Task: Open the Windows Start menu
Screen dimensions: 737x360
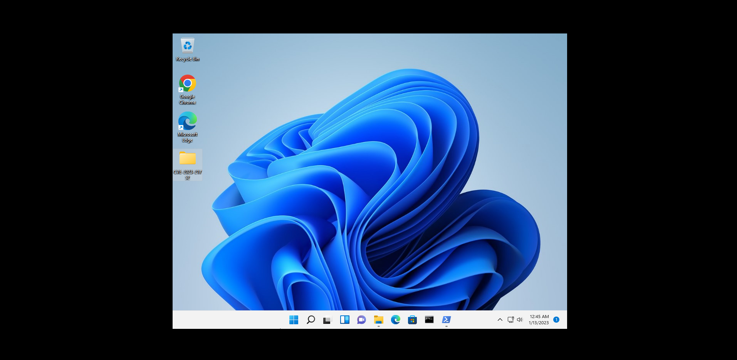Action: (x=294, y=320)
